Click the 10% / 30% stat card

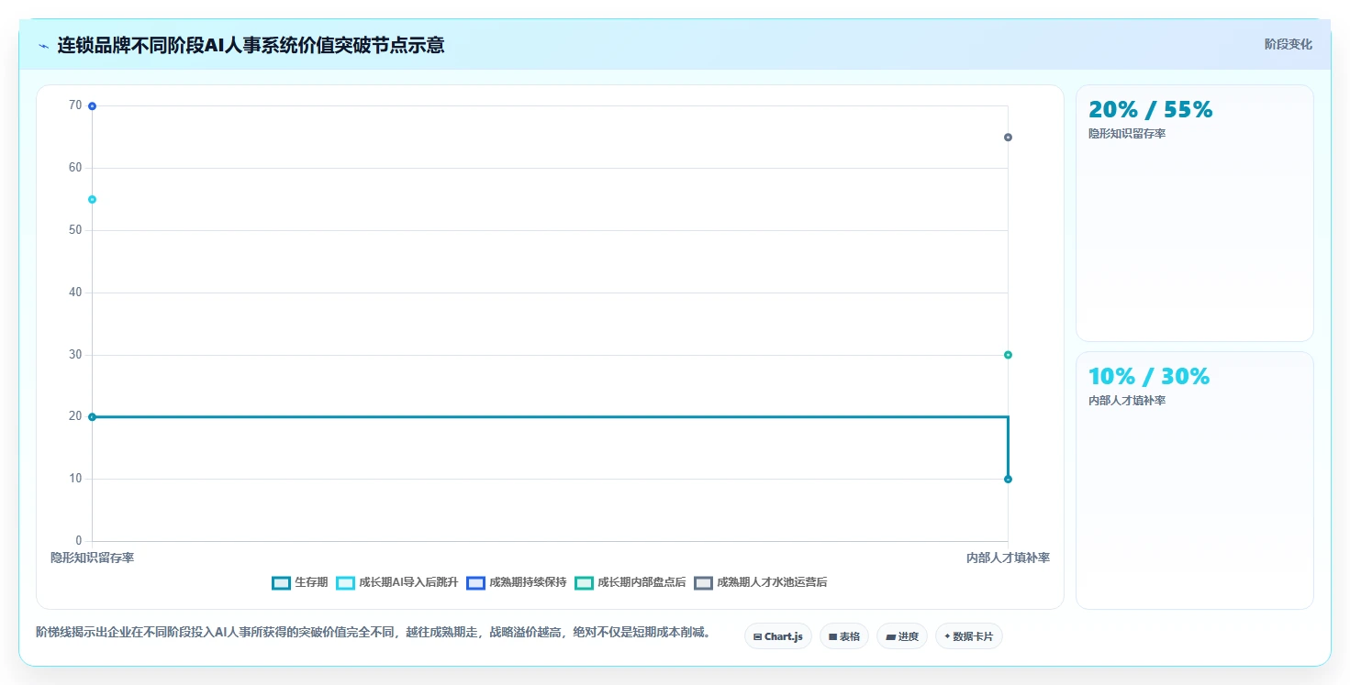tap(1194, 480)
